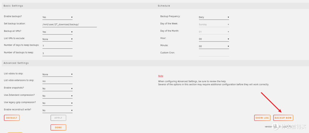Click the Custom Cron input field
Image resolution: width=309 pixels, height=133 pixels.
[x=214, y=53]
